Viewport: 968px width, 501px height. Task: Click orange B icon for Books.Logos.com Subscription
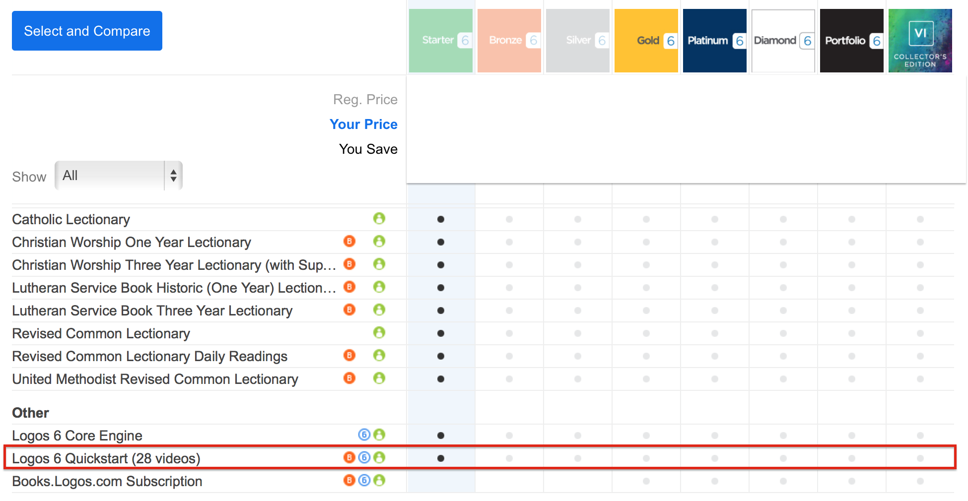tap(349, 480)
